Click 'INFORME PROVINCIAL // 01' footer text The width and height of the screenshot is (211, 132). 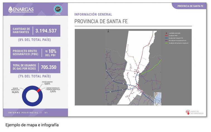pyautogui.click(x=28, y=113)
